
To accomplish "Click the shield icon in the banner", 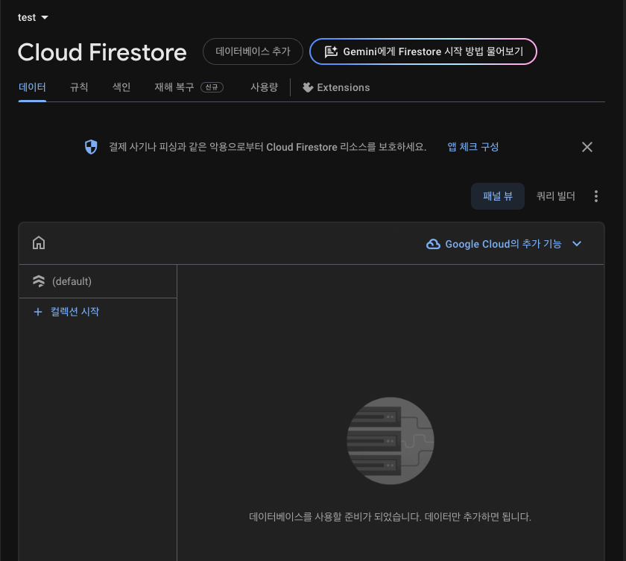I will coord(91,147).
